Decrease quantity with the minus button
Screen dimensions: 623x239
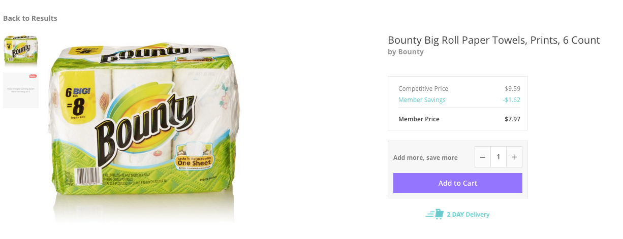coord(483,157)
